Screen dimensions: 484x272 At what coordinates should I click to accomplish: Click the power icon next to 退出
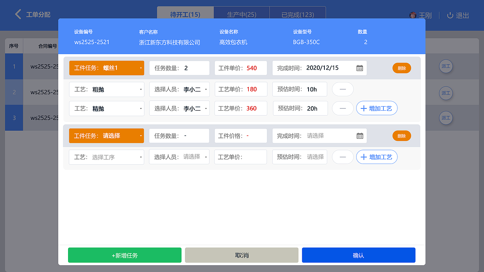point(450,15)
